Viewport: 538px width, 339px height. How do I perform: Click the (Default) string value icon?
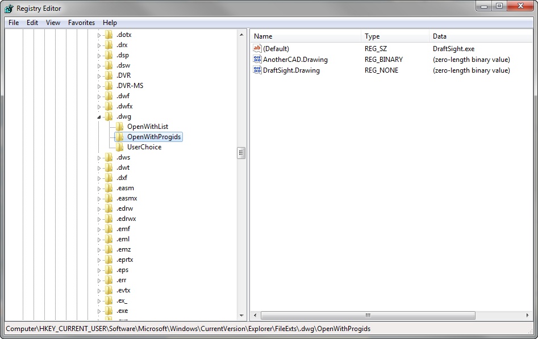point(257,48)
